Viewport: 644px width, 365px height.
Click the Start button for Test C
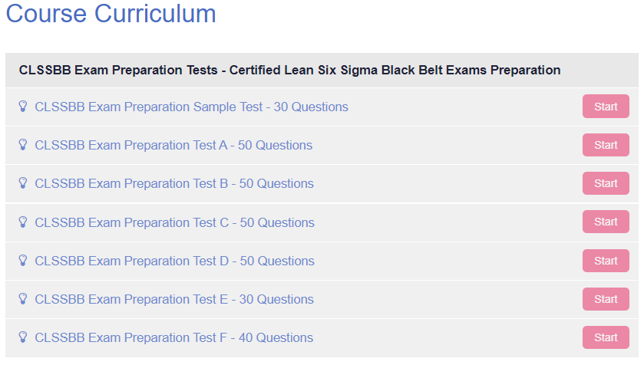coord(606,222)
